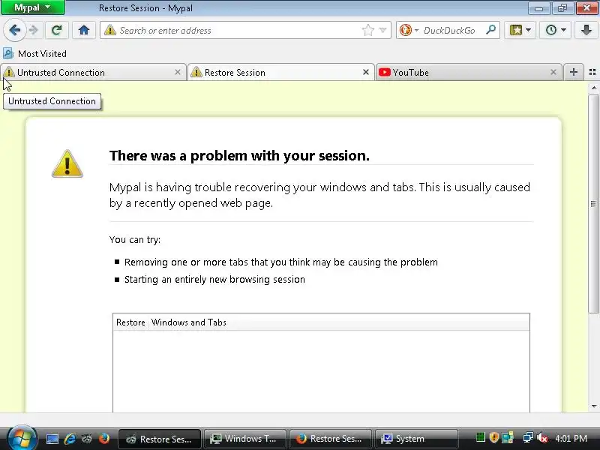600x450 pixels.
Task: Open the tab groups grid icon
Action: coord(592,72)
